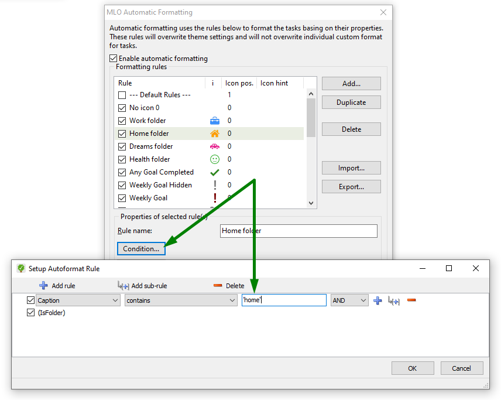Close the MLO Automatic Formatting dialog

coord(383,12)
